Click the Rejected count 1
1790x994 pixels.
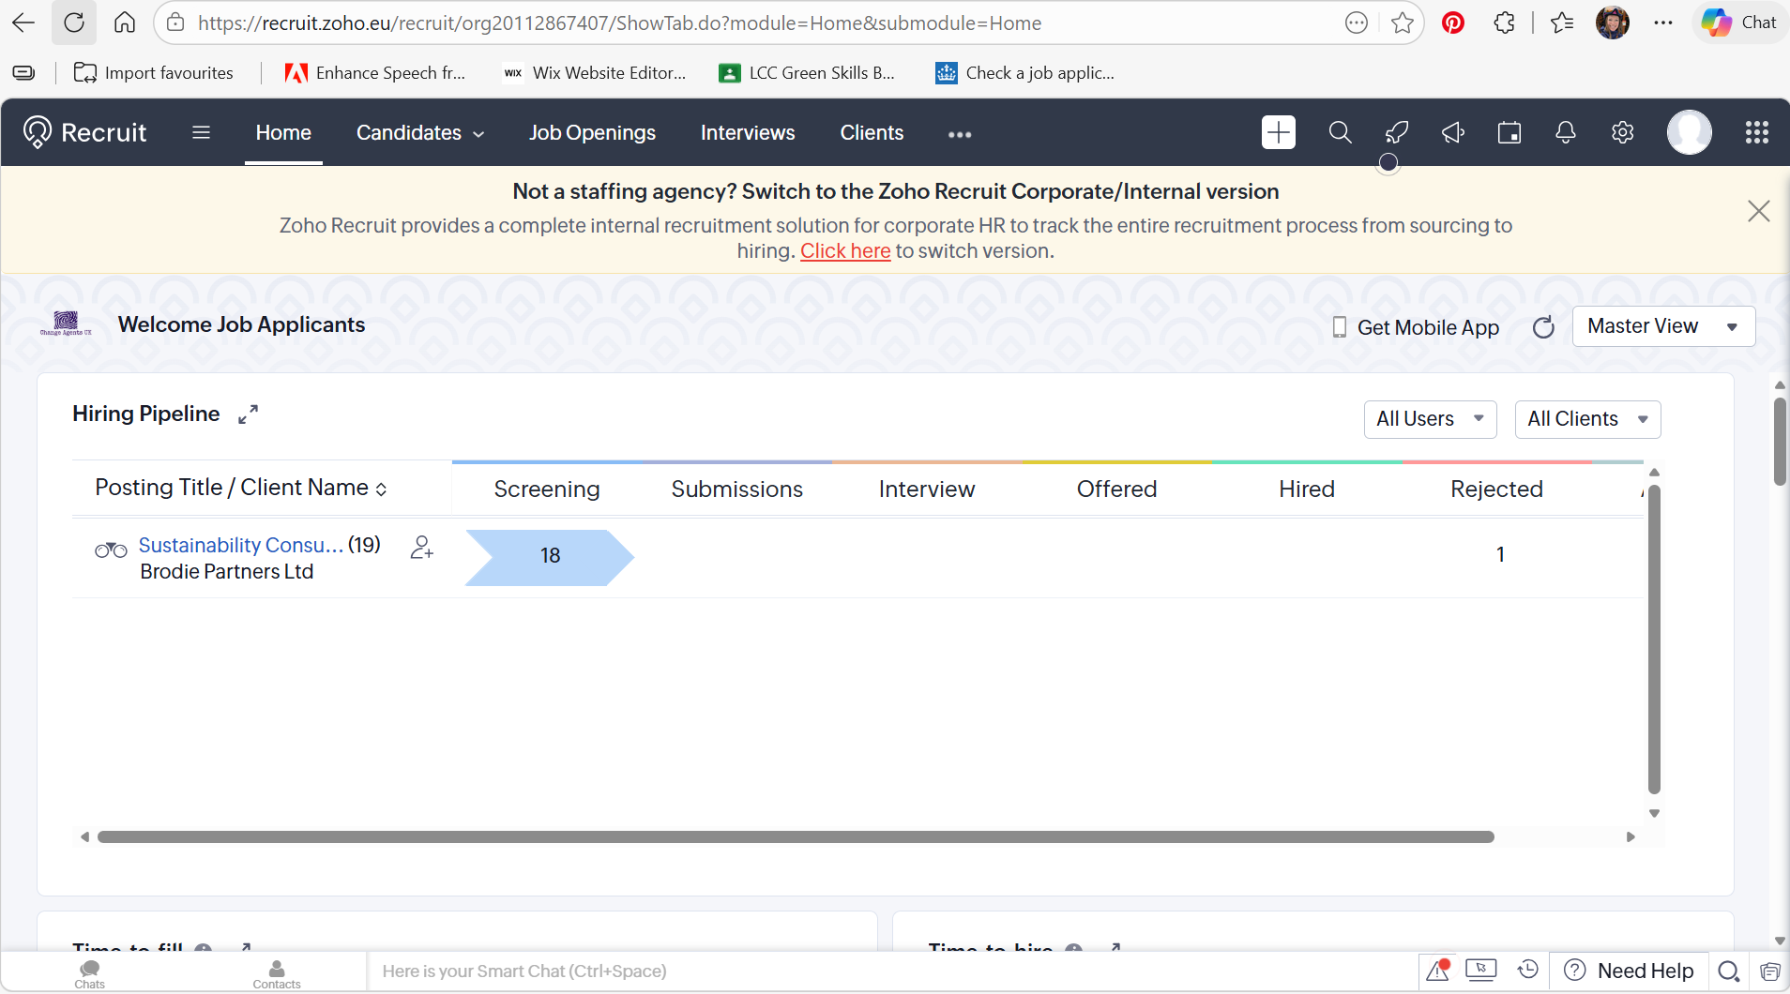[1500, 555]
